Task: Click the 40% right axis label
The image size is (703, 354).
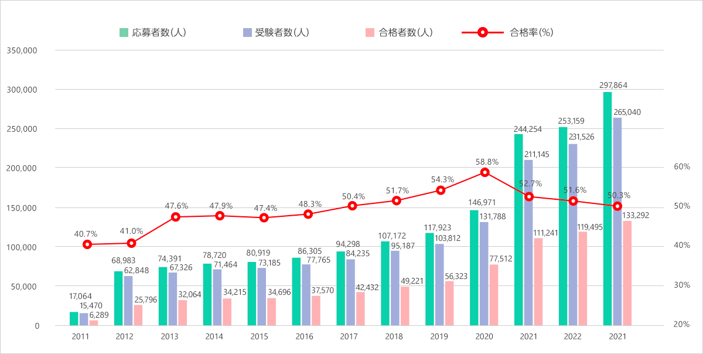Action: pos(682,246)
